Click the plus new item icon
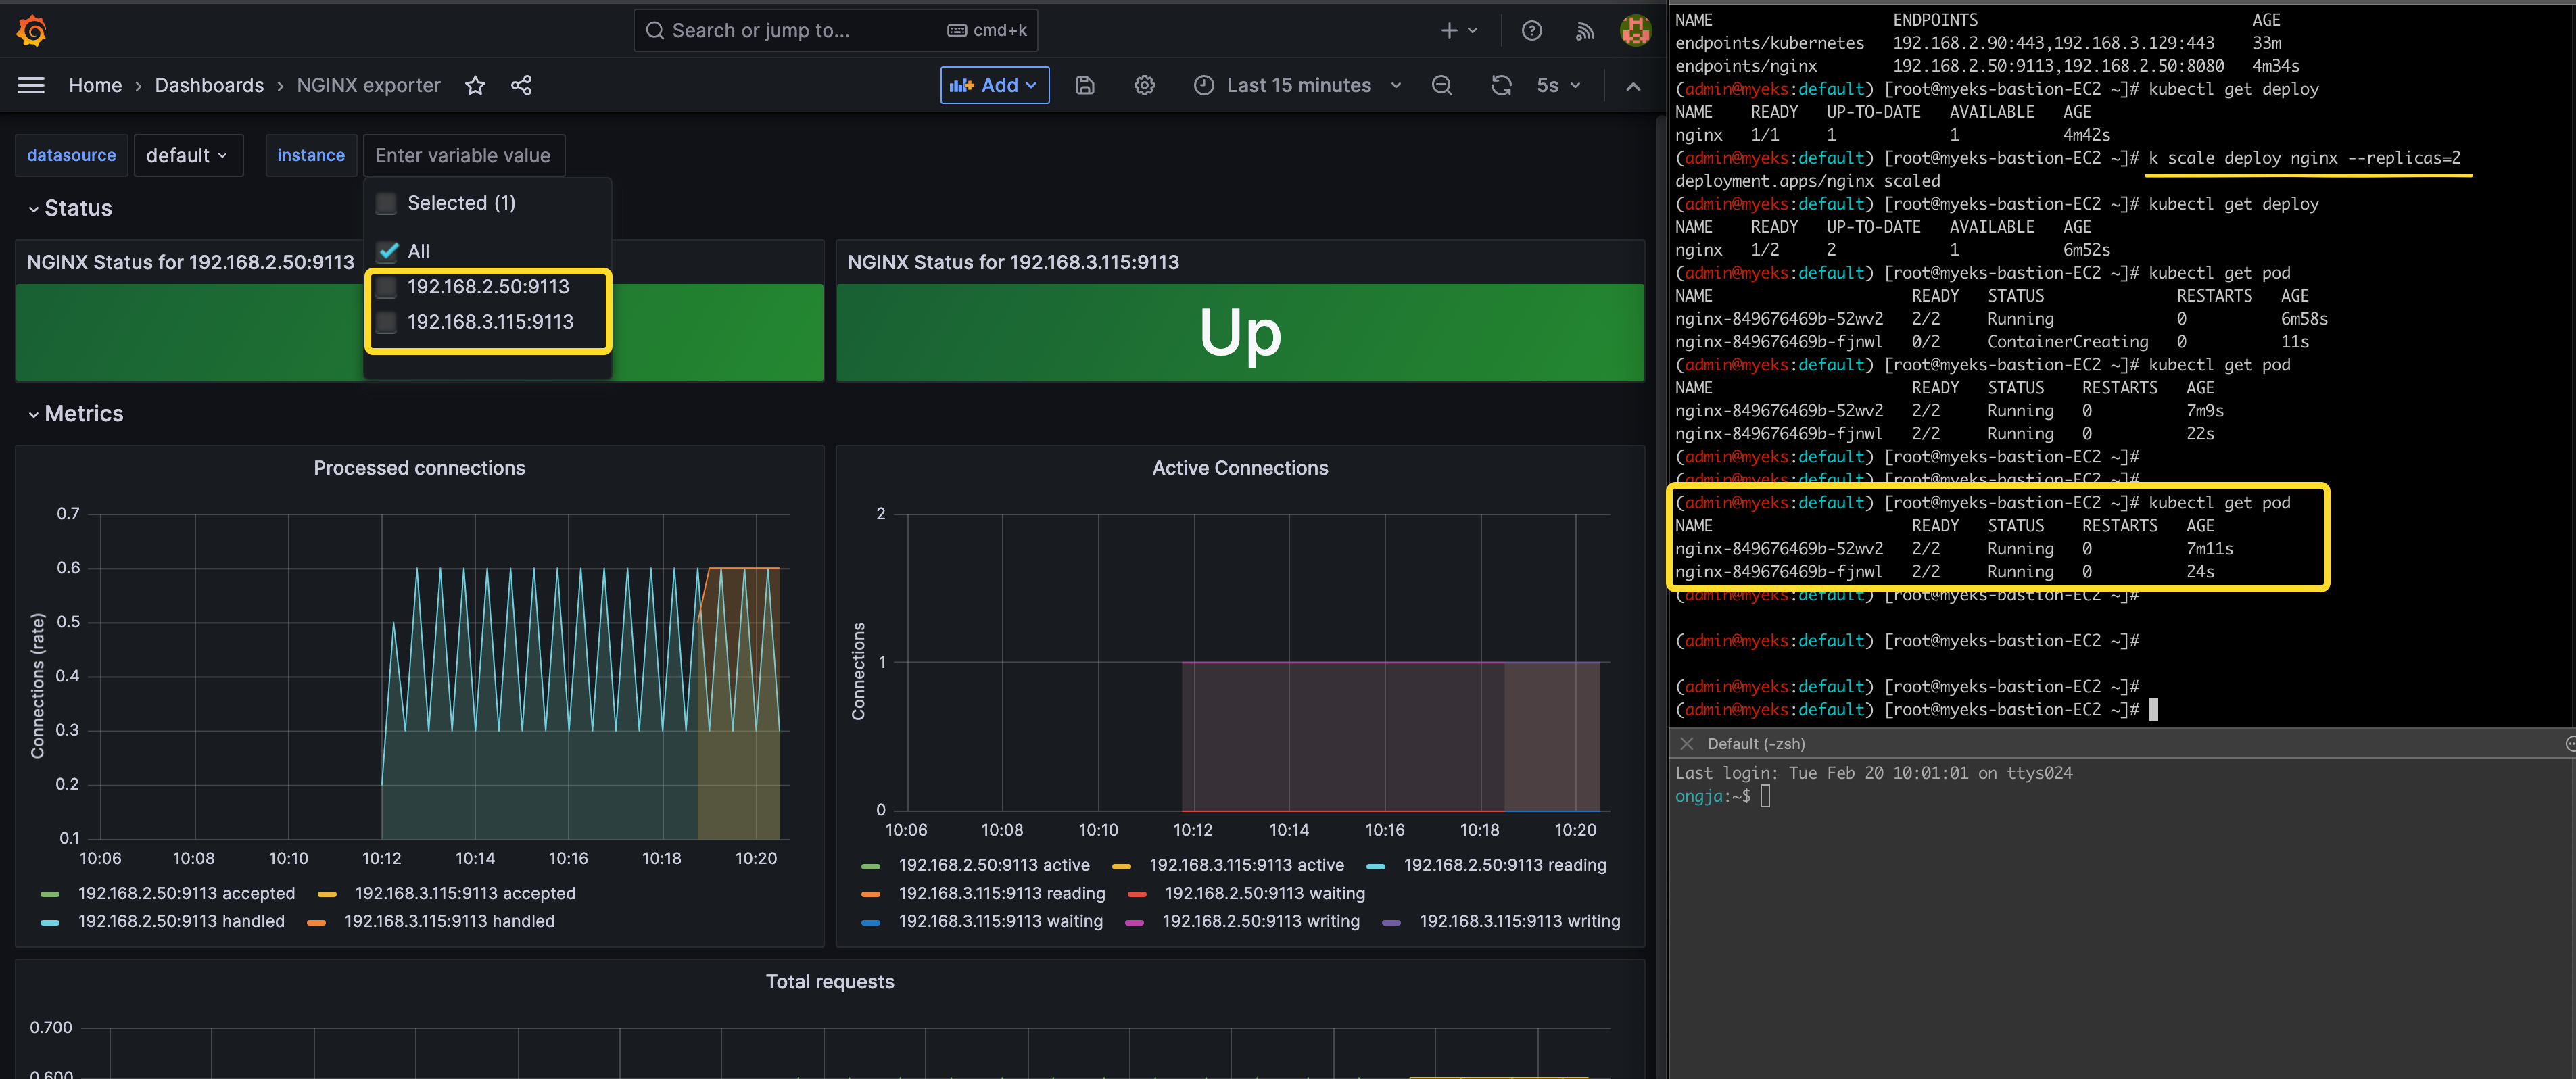This screenshot has height=1079, width=2576. tap(1458, 31)
